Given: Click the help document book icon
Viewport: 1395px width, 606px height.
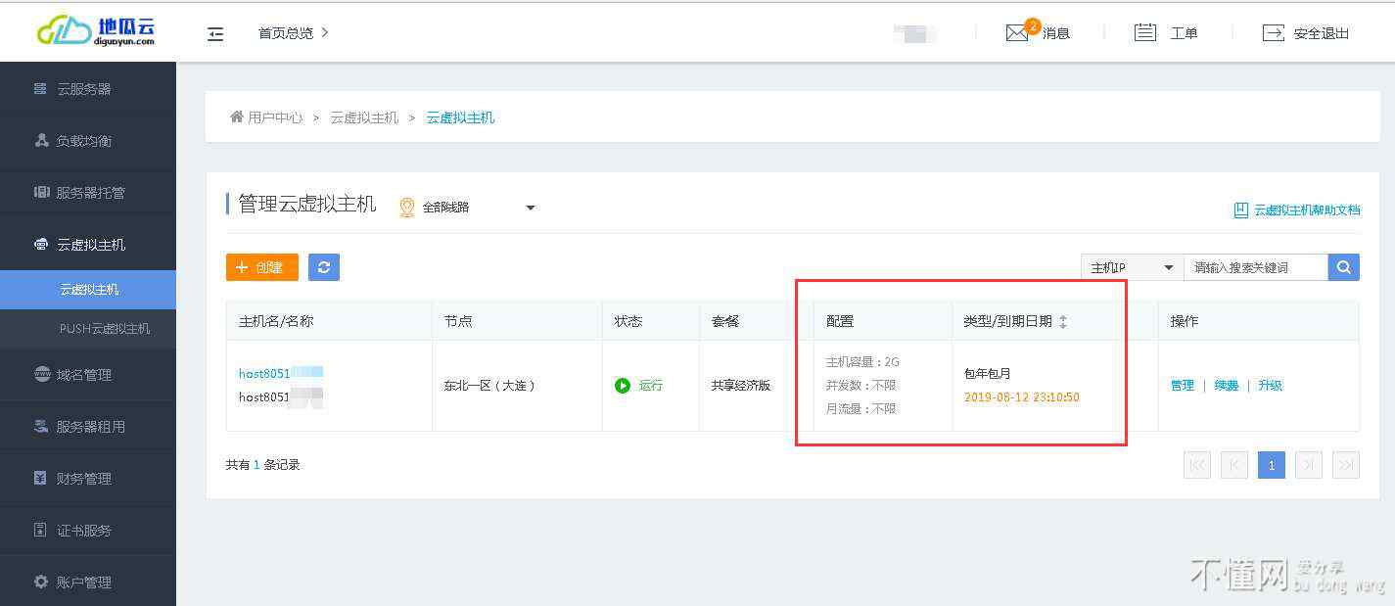Looking at the screenshot, I should point(1240,210).
